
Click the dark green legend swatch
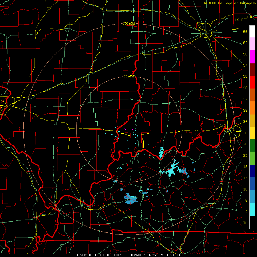(x=252, y=145)
